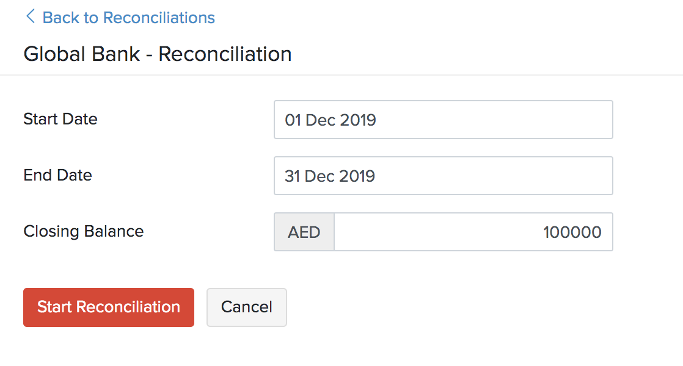Viewport: 683px width, 366px height.
Task: Click the Closing Balance label
Action: point(83,232)
